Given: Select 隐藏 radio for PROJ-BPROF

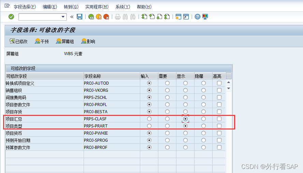Looking at the screenshot, I should 203,147.
